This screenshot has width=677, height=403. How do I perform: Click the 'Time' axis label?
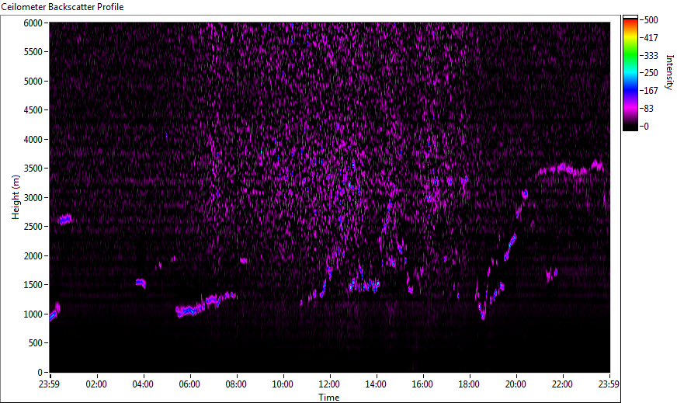[329, 398]
